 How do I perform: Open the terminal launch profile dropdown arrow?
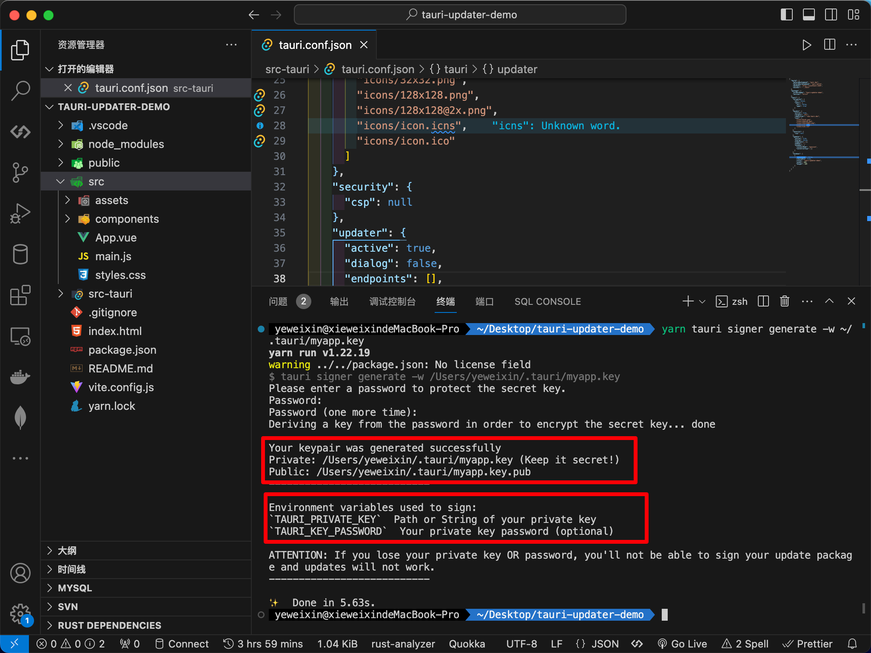pyautogui.click(x=703, y=301)
